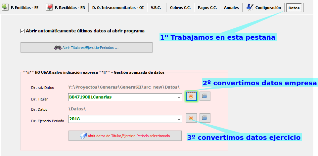This screenshot has height=156, width=318.
Task: Expand the Dir. Ejercicio-Periodo dropdown arrow
Action: coord(179,119)
